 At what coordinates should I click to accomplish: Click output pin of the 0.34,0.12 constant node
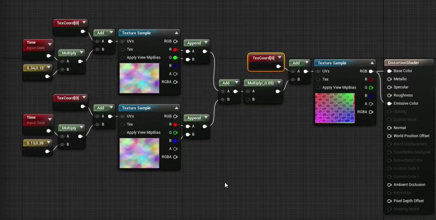[x=47, y=77]
